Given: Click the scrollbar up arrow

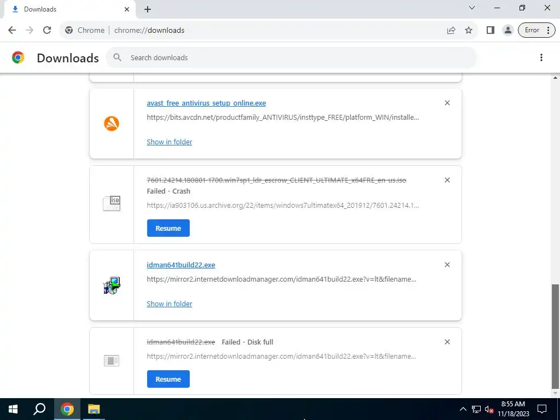Looking at the screenshot, I should point(555,77).
